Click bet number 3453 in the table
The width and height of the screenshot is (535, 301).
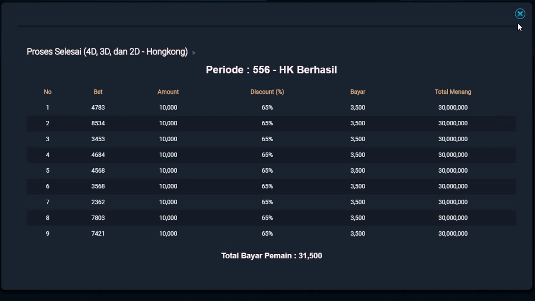coord(98,139)
